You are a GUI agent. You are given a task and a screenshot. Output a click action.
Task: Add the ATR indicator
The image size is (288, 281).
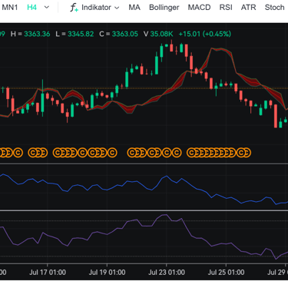coord(248,8)
